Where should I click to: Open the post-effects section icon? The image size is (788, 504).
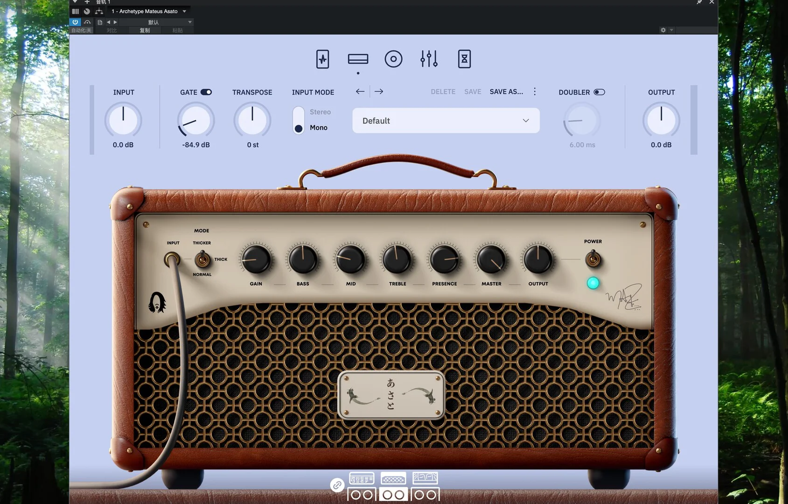[x=464, y=59]
